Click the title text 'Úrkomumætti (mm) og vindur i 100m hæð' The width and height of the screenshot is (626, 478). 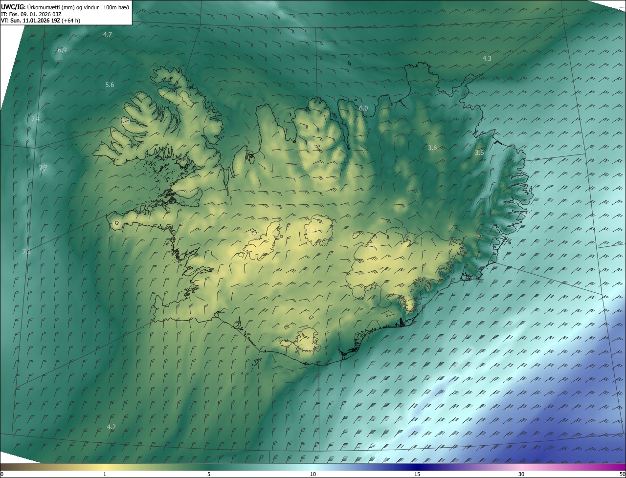78,6
